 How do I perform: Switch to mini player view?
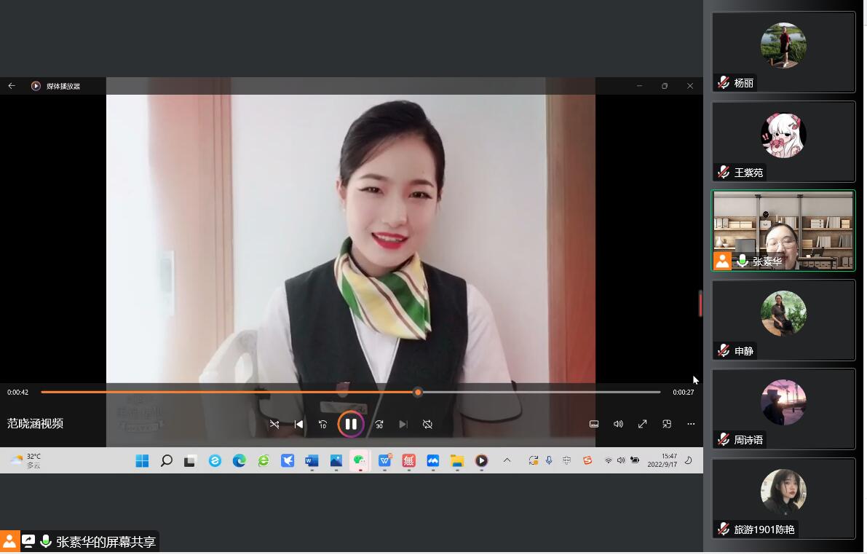point(667,424)
